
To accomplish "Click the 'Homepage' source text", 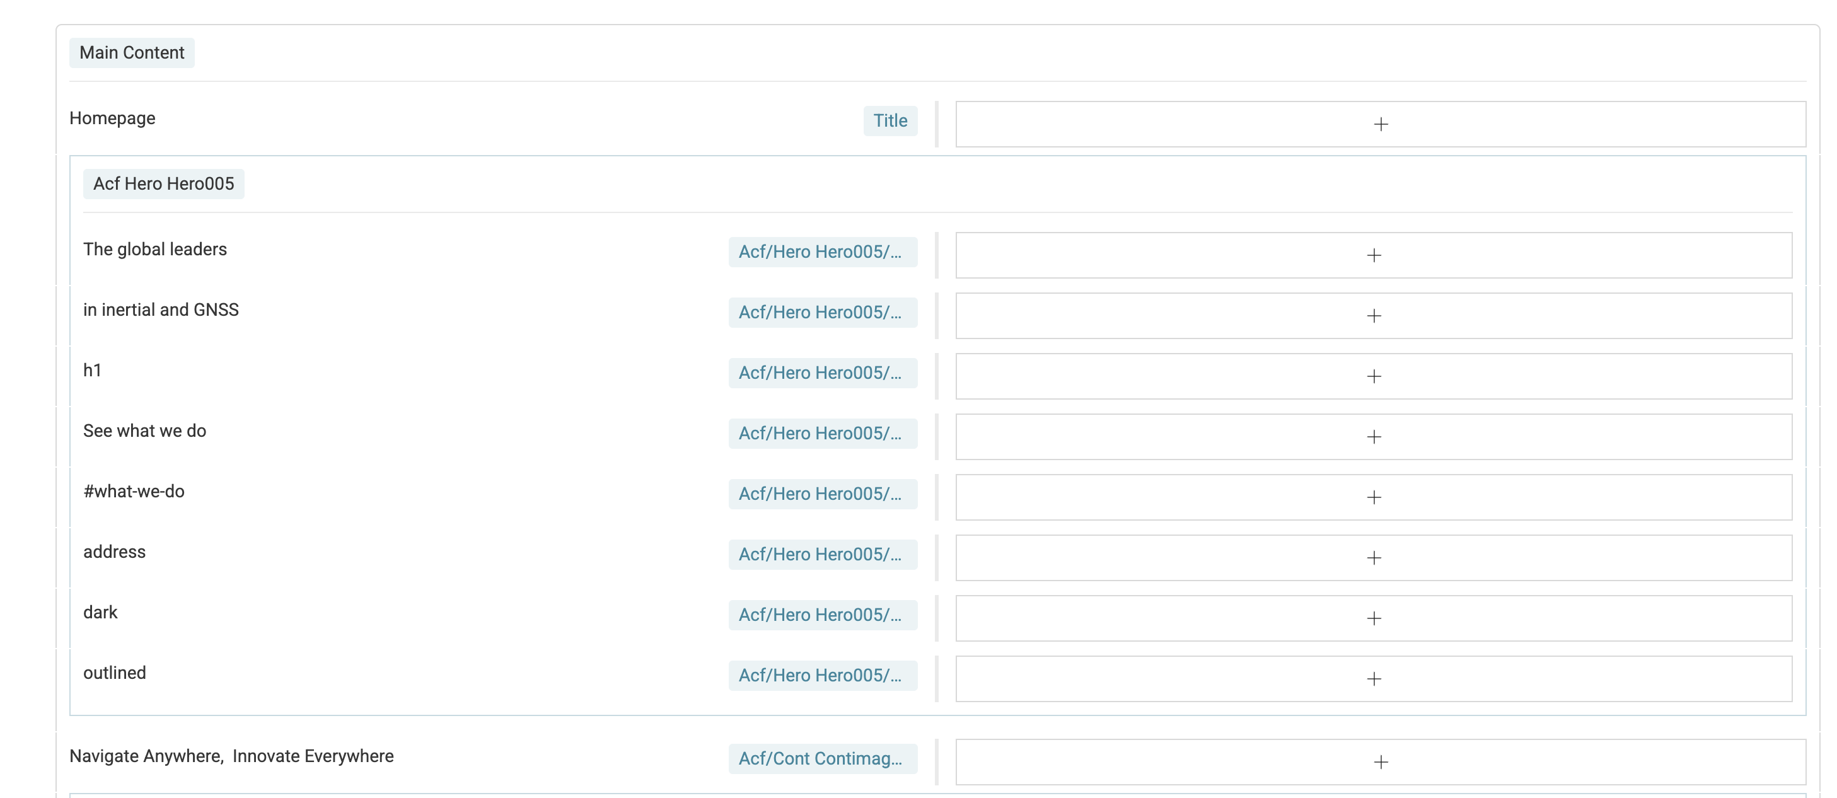I will pos(112,119).
